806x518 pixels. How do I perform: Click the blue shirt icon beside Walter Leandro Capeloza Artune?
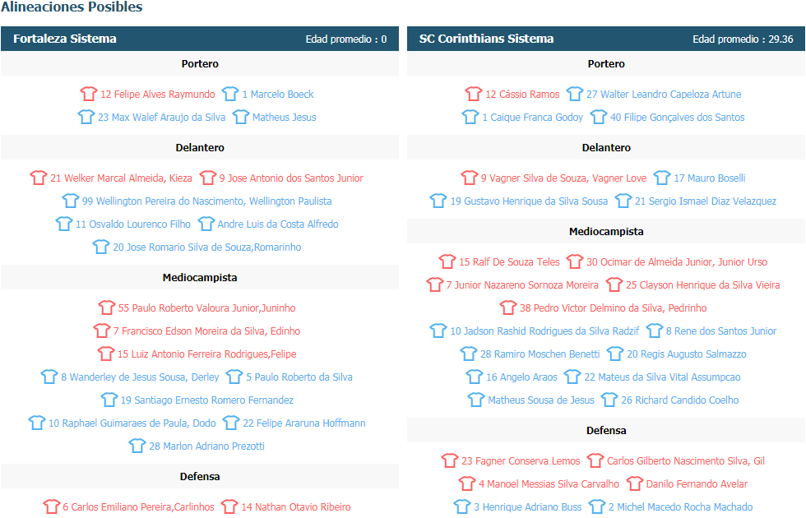click(x=575, y=94)
